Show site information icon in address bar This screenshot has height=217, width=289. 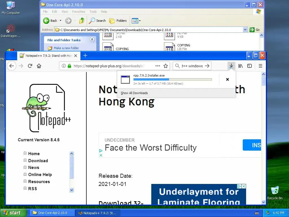click(64, 66)
